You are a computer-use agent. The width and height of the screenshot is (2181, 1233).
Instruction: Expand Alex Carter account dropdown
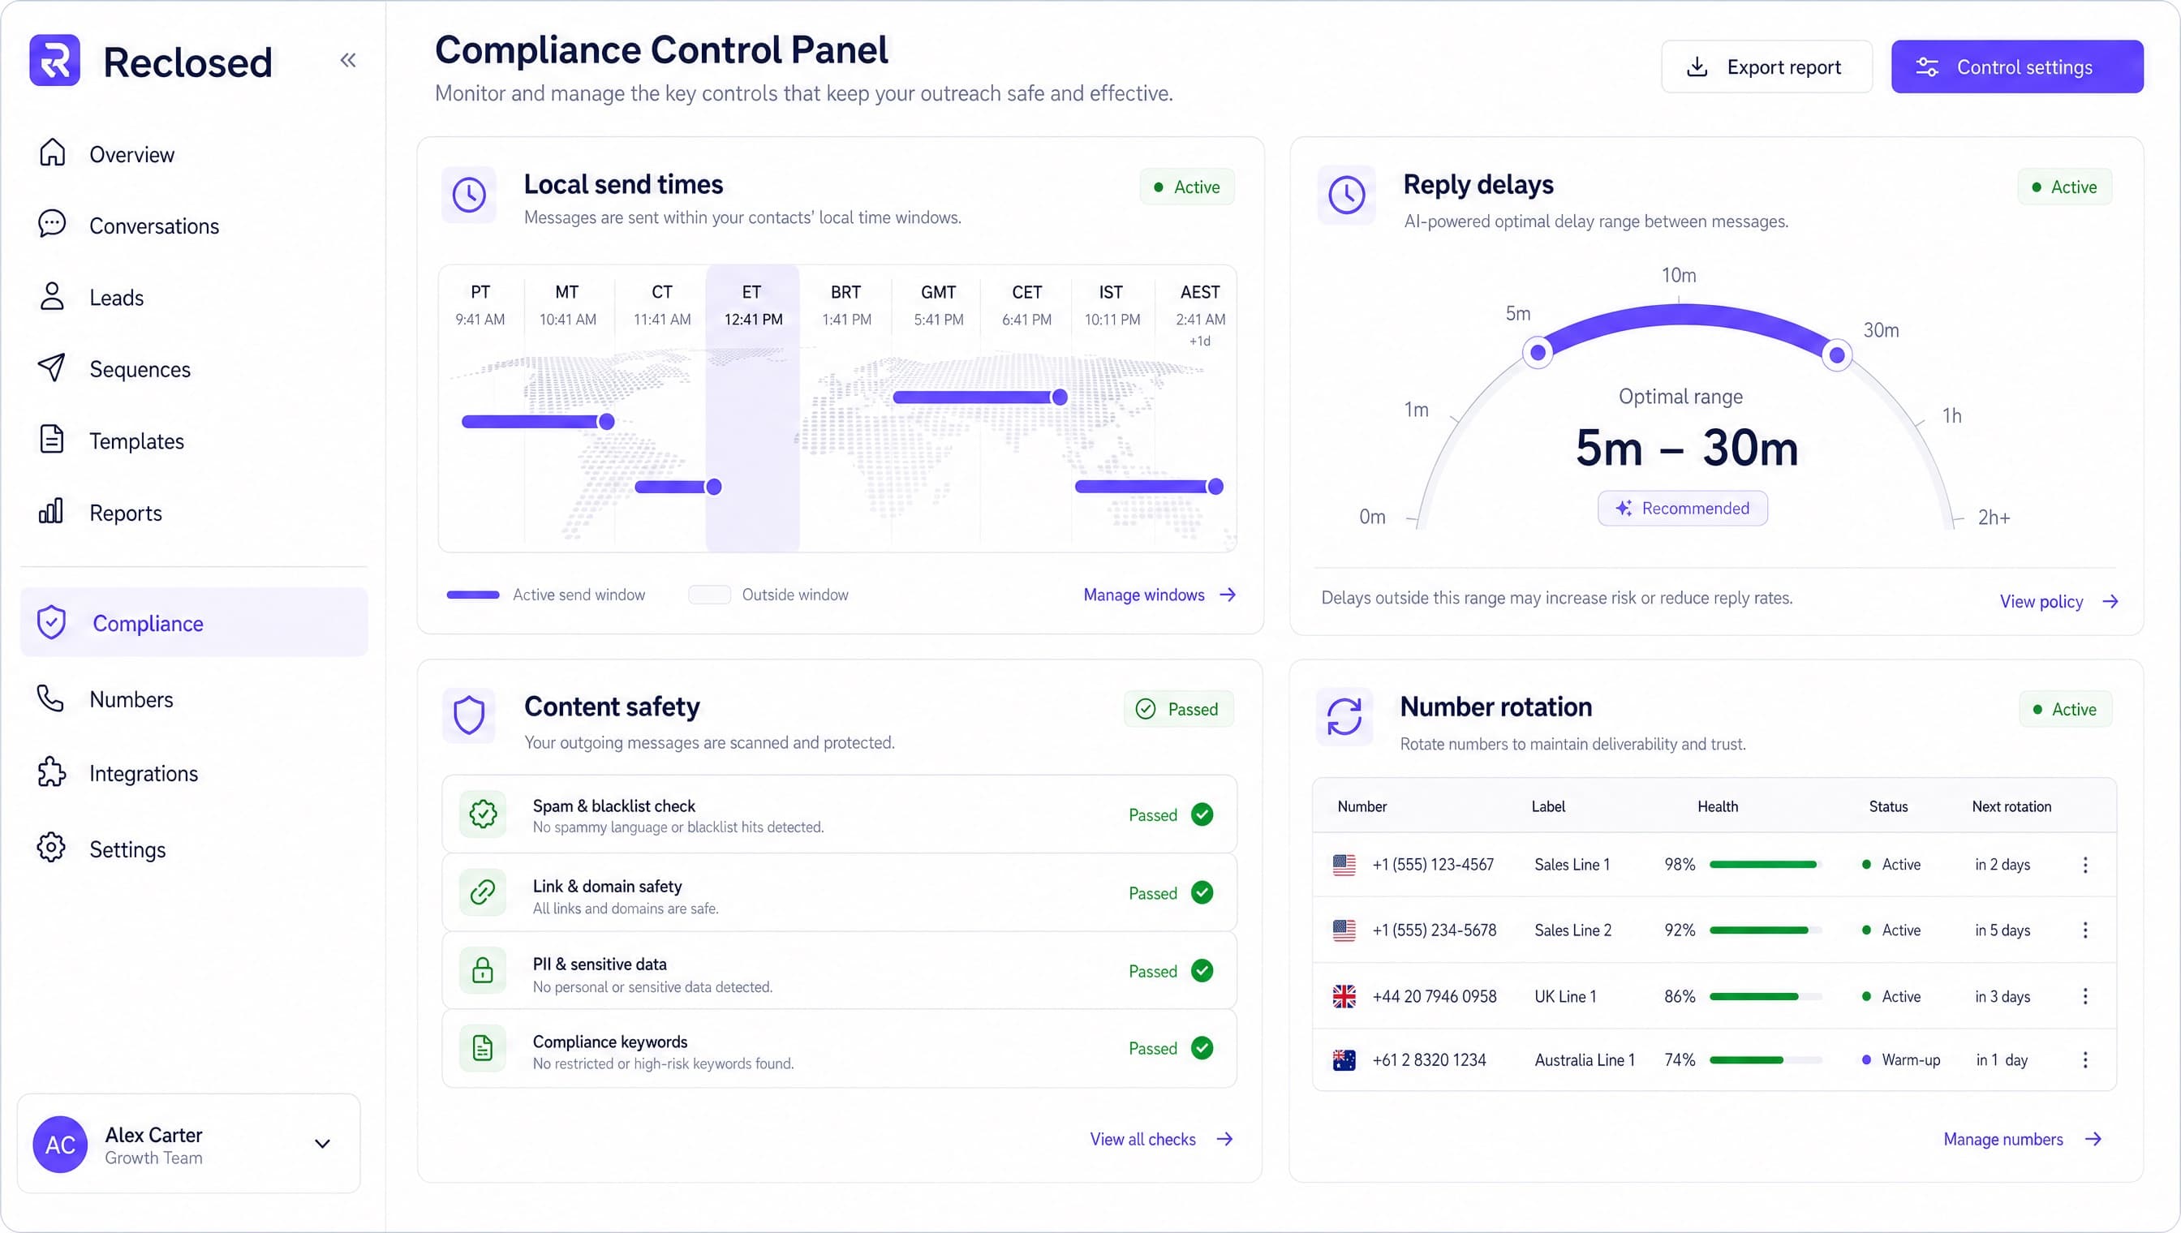[x=323, y=1144]
